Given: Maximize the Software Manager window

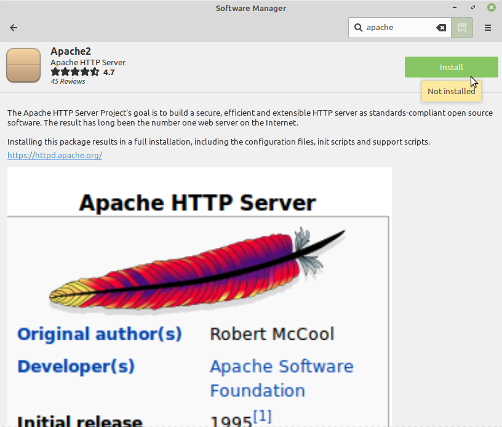Looking at the screenshot, I should coord(473,7).
